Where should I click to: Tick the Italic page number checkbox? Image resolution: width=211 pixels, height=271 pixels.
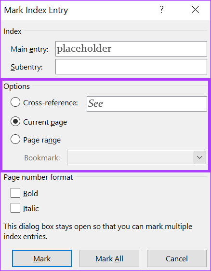pos(15,208)
